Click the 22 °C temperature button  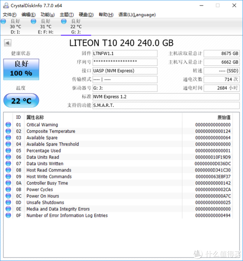pos(21,100)
